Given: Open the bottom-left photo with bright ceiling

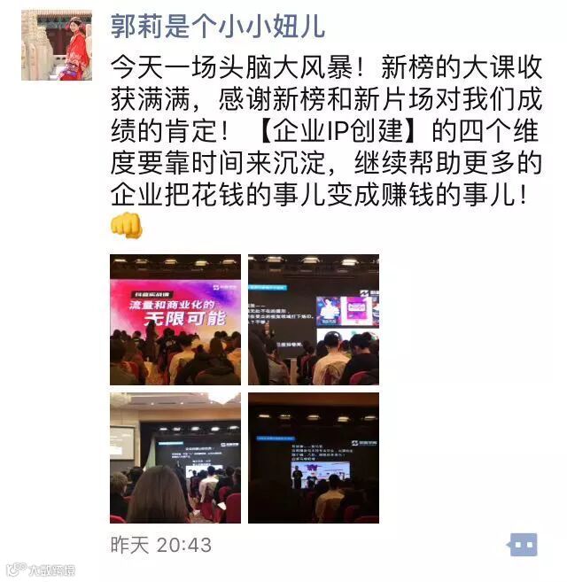Looking at the screenshot, I should (175, 458).
